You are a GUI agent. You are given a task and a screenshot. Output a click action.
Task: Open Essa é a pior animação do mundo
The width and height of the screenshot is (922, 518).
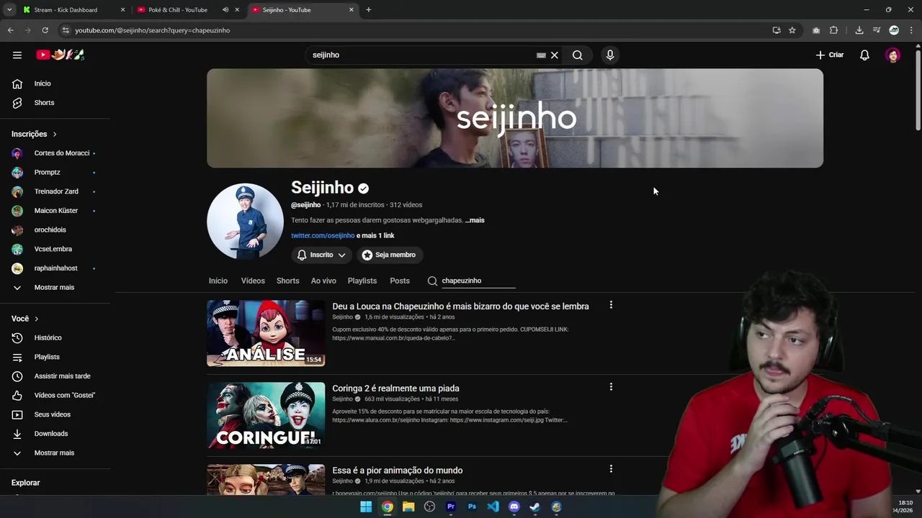[398, 471]
